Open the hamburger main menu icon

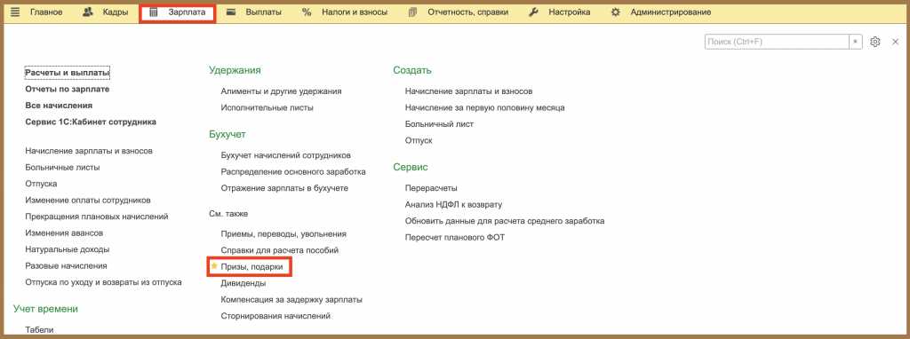point(16,12)
